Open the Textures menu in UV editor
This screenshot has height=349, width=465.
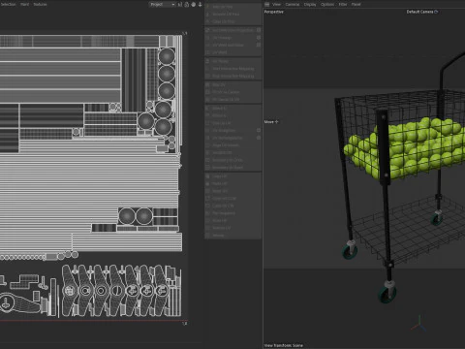(x=40, y=4)
